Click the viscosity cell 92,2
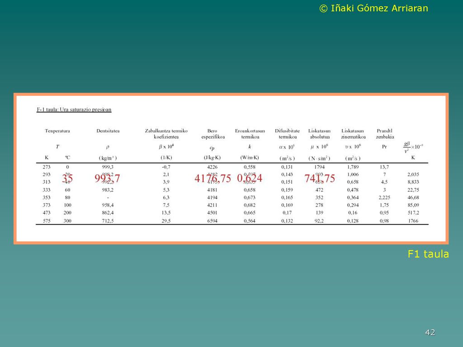Image resolution: width=463 pixels, height=347 pixels. (319, 220)
